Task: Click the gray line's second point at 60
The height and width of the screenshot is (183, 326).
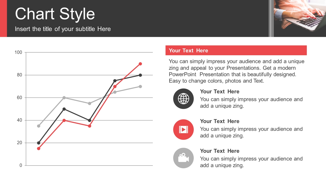Action: point(64,98)
